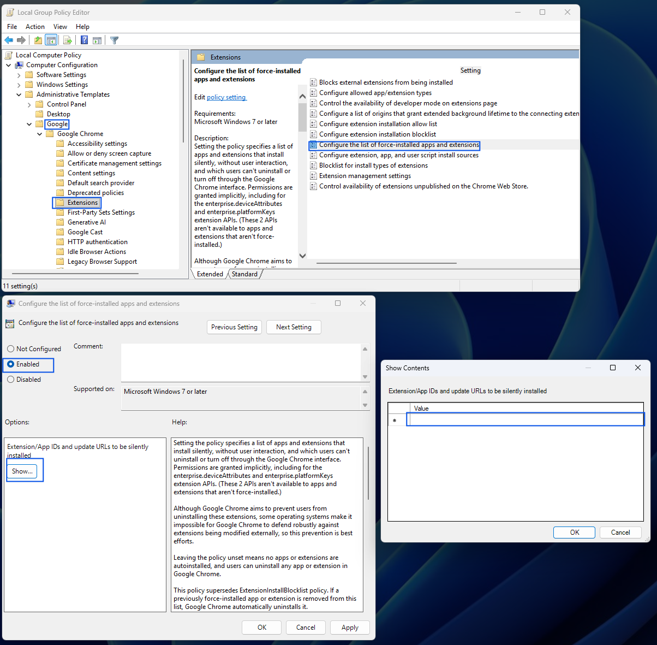Select the Disabled radio button
Screen dimensions: 657x645
tap(10, 379)
